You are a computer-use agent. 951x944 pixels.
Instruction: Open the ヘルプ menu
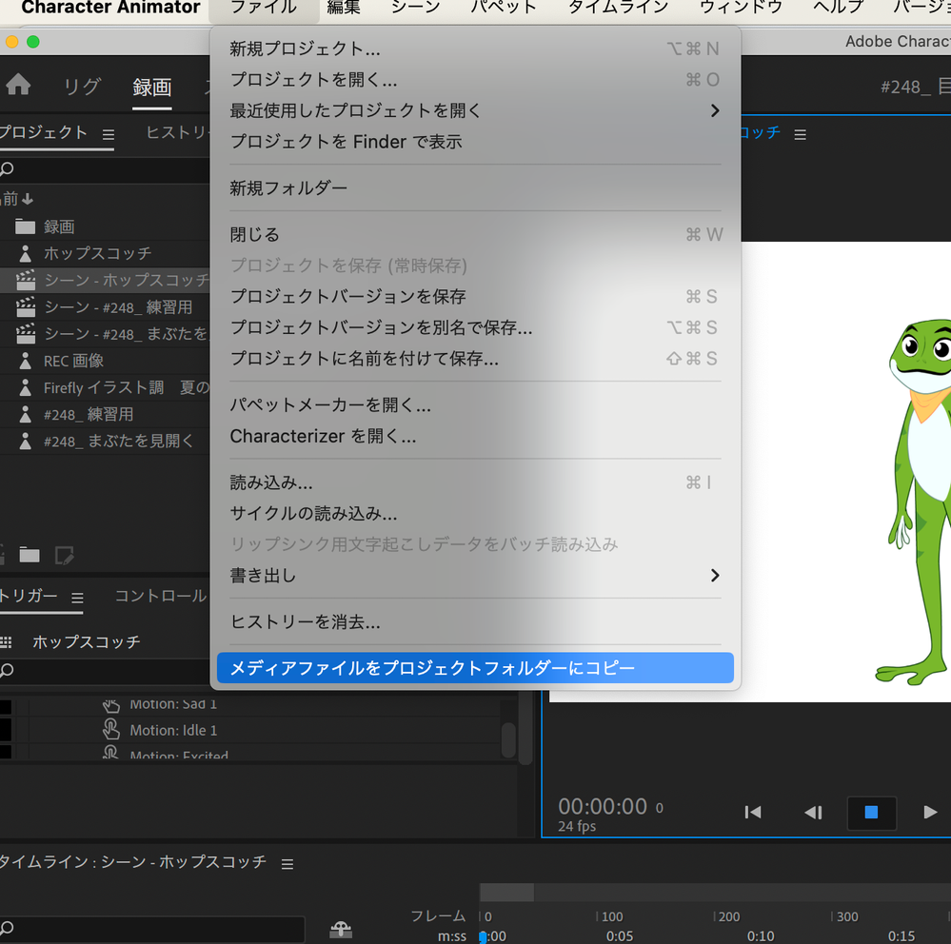pos(838,8)
